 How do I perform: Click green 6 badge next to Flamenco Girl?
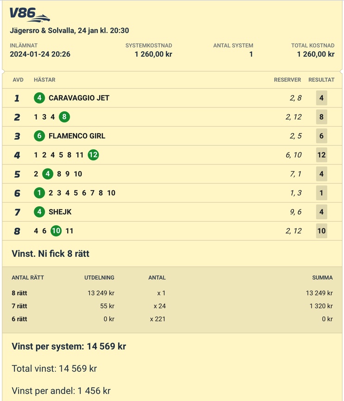[39, 136]
